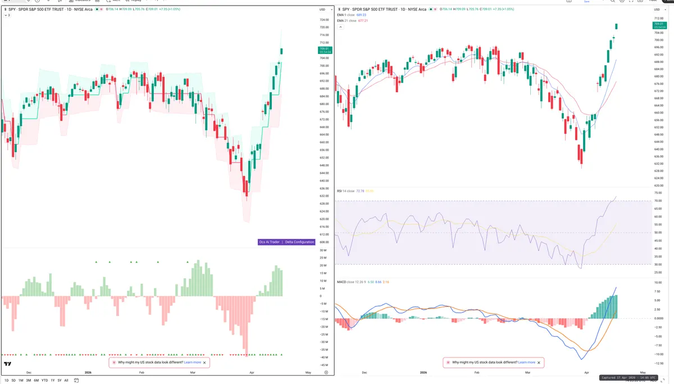This screenshot has height=384, width=674.
Task: Click the Delta Configuration button
Action: coord(299,242)
